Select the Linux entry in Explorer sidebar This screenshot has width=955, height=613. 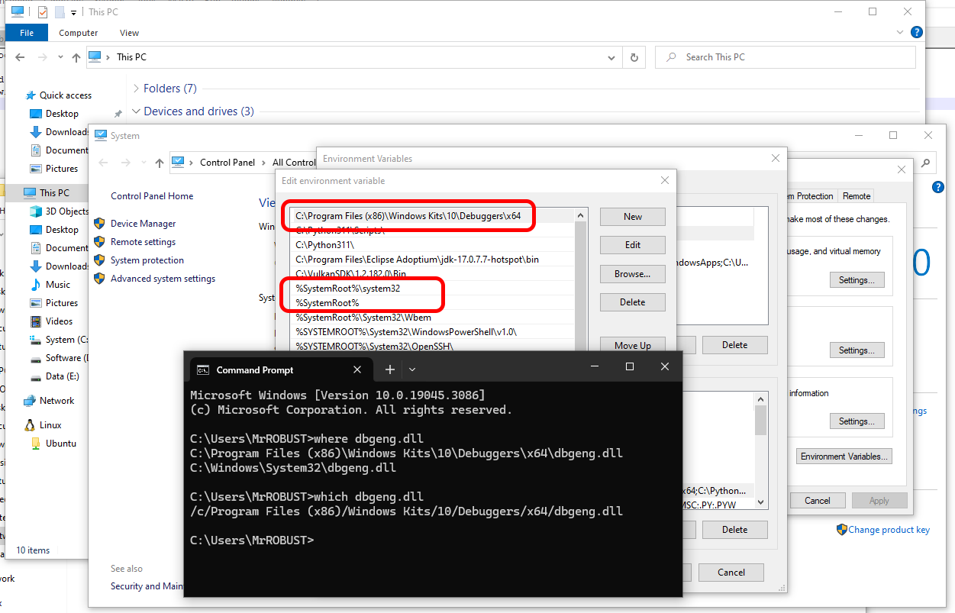coord(53,424)
